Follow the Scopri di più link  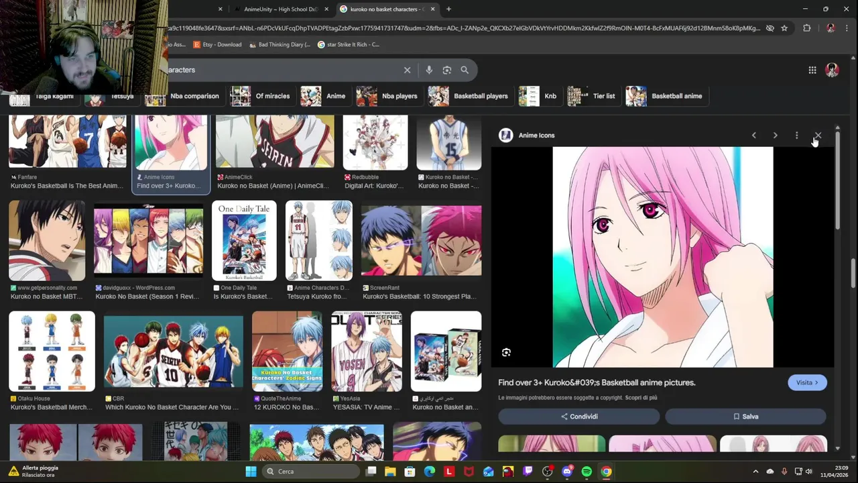(641, 398)
